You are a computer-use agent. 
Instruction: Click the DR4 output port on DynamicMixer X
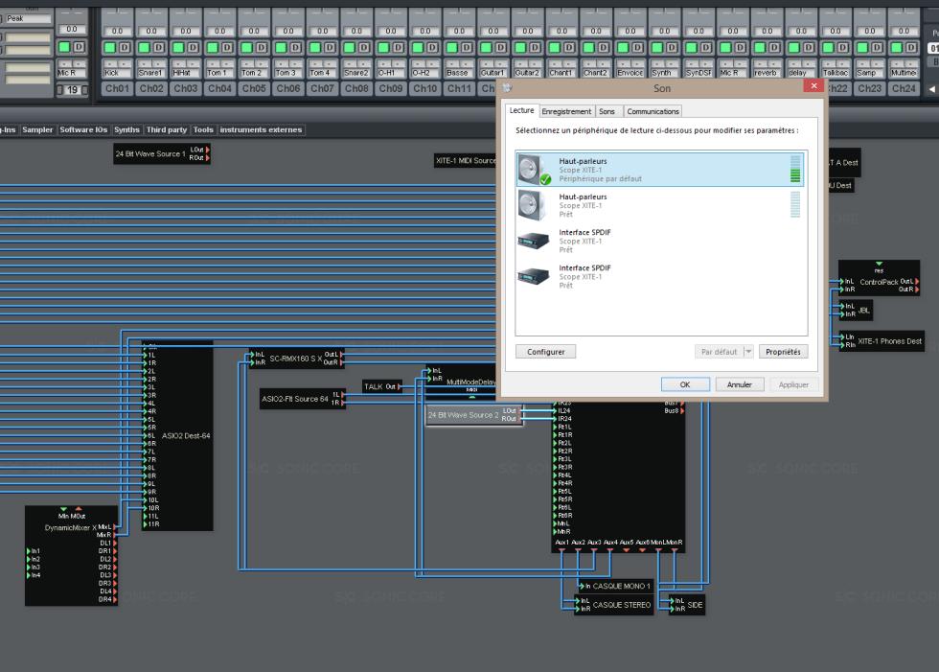pos(114,599)
